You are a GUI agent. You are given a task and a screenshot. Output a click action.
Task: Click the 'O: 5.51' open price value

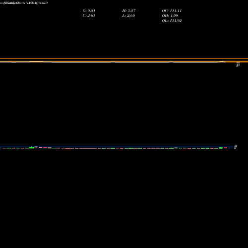pyautogui.click(x=89, y=11)
